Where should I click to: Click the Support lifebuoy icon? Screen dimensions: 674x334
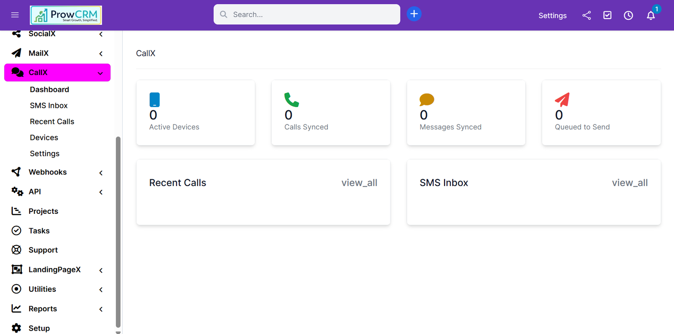[x=16, y=250]
